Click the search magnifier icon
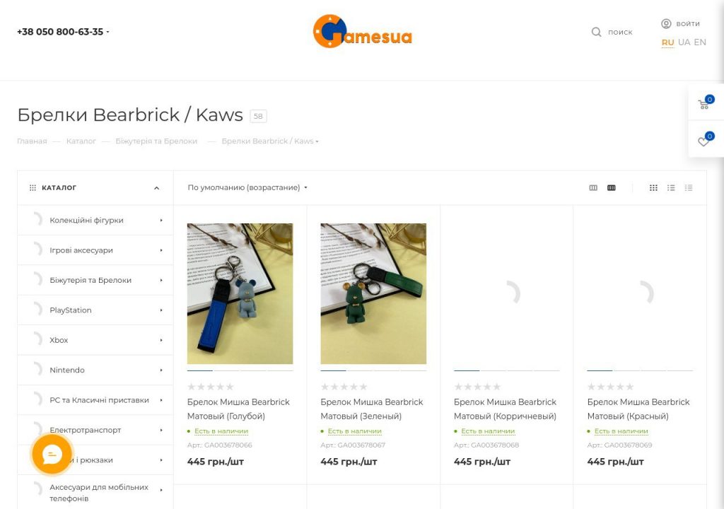This screenshot has width=724, height=509. (x=596, y=32)
